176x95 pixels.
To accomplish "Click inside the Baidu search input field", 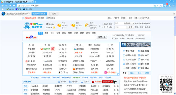I will [x=67, y=37].
